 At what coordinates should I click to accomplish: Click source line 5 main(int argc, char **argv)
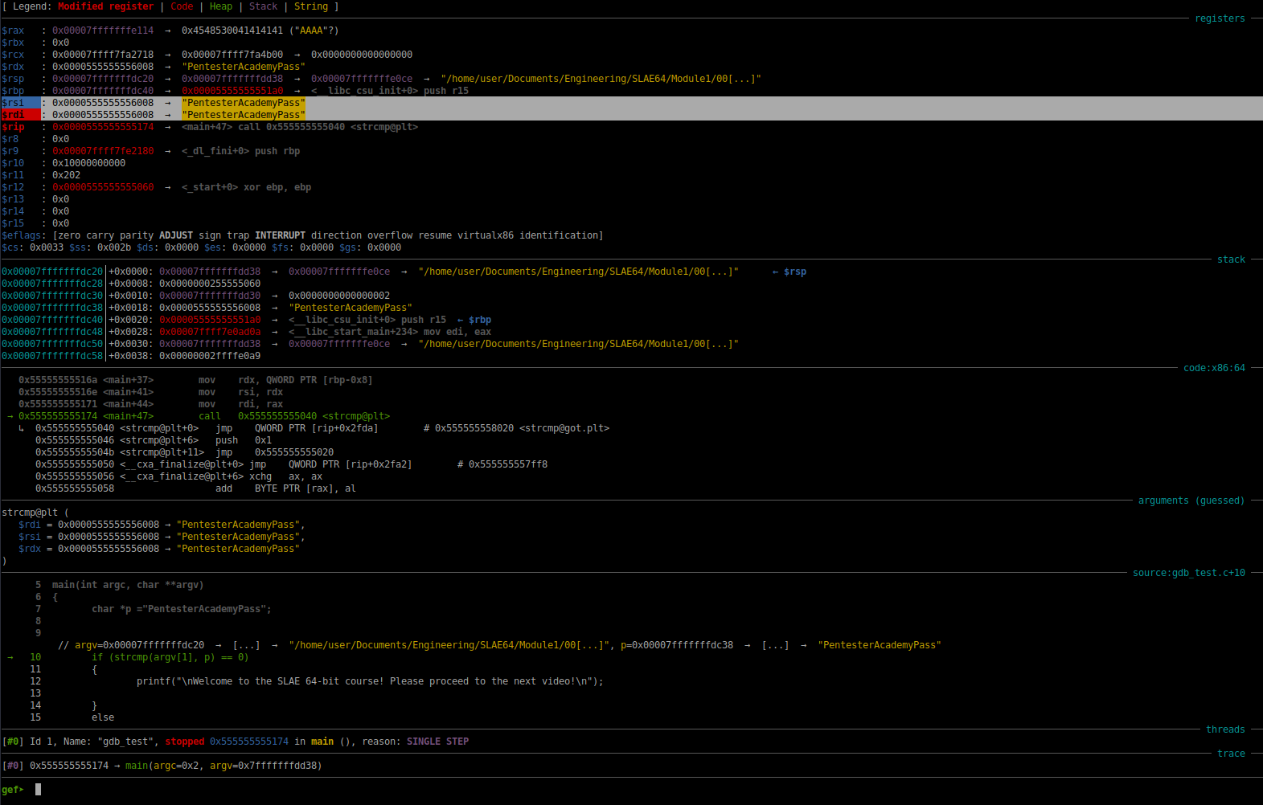(x=119, y=585)
